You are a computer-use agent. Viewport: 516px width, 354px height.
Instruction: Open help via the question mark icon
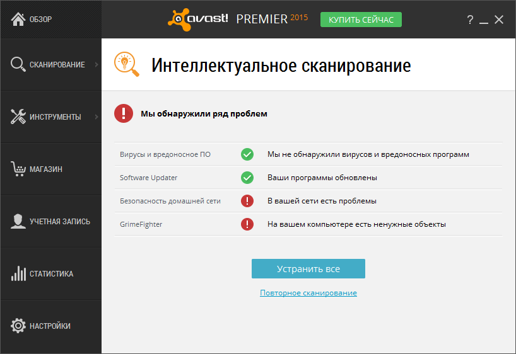pyautogui.click(x=470, y=20)
